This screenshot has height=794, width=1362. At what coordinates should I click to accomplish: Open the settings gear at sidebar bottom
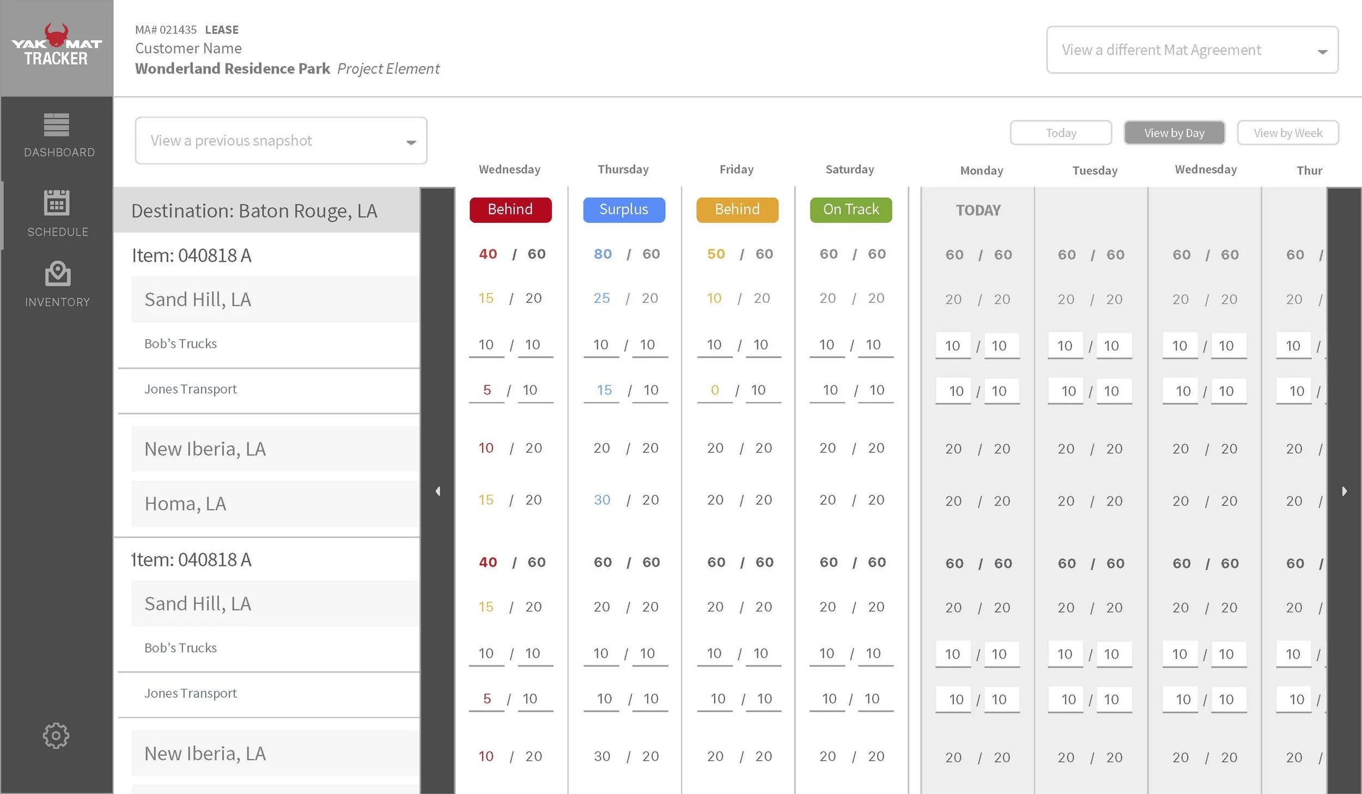[57, 736]
